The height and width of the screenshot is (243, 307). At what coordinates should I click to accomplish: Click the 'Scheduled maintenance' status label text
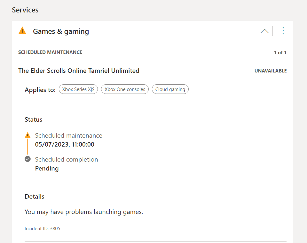pyautogui.click(x=68, y=135)
